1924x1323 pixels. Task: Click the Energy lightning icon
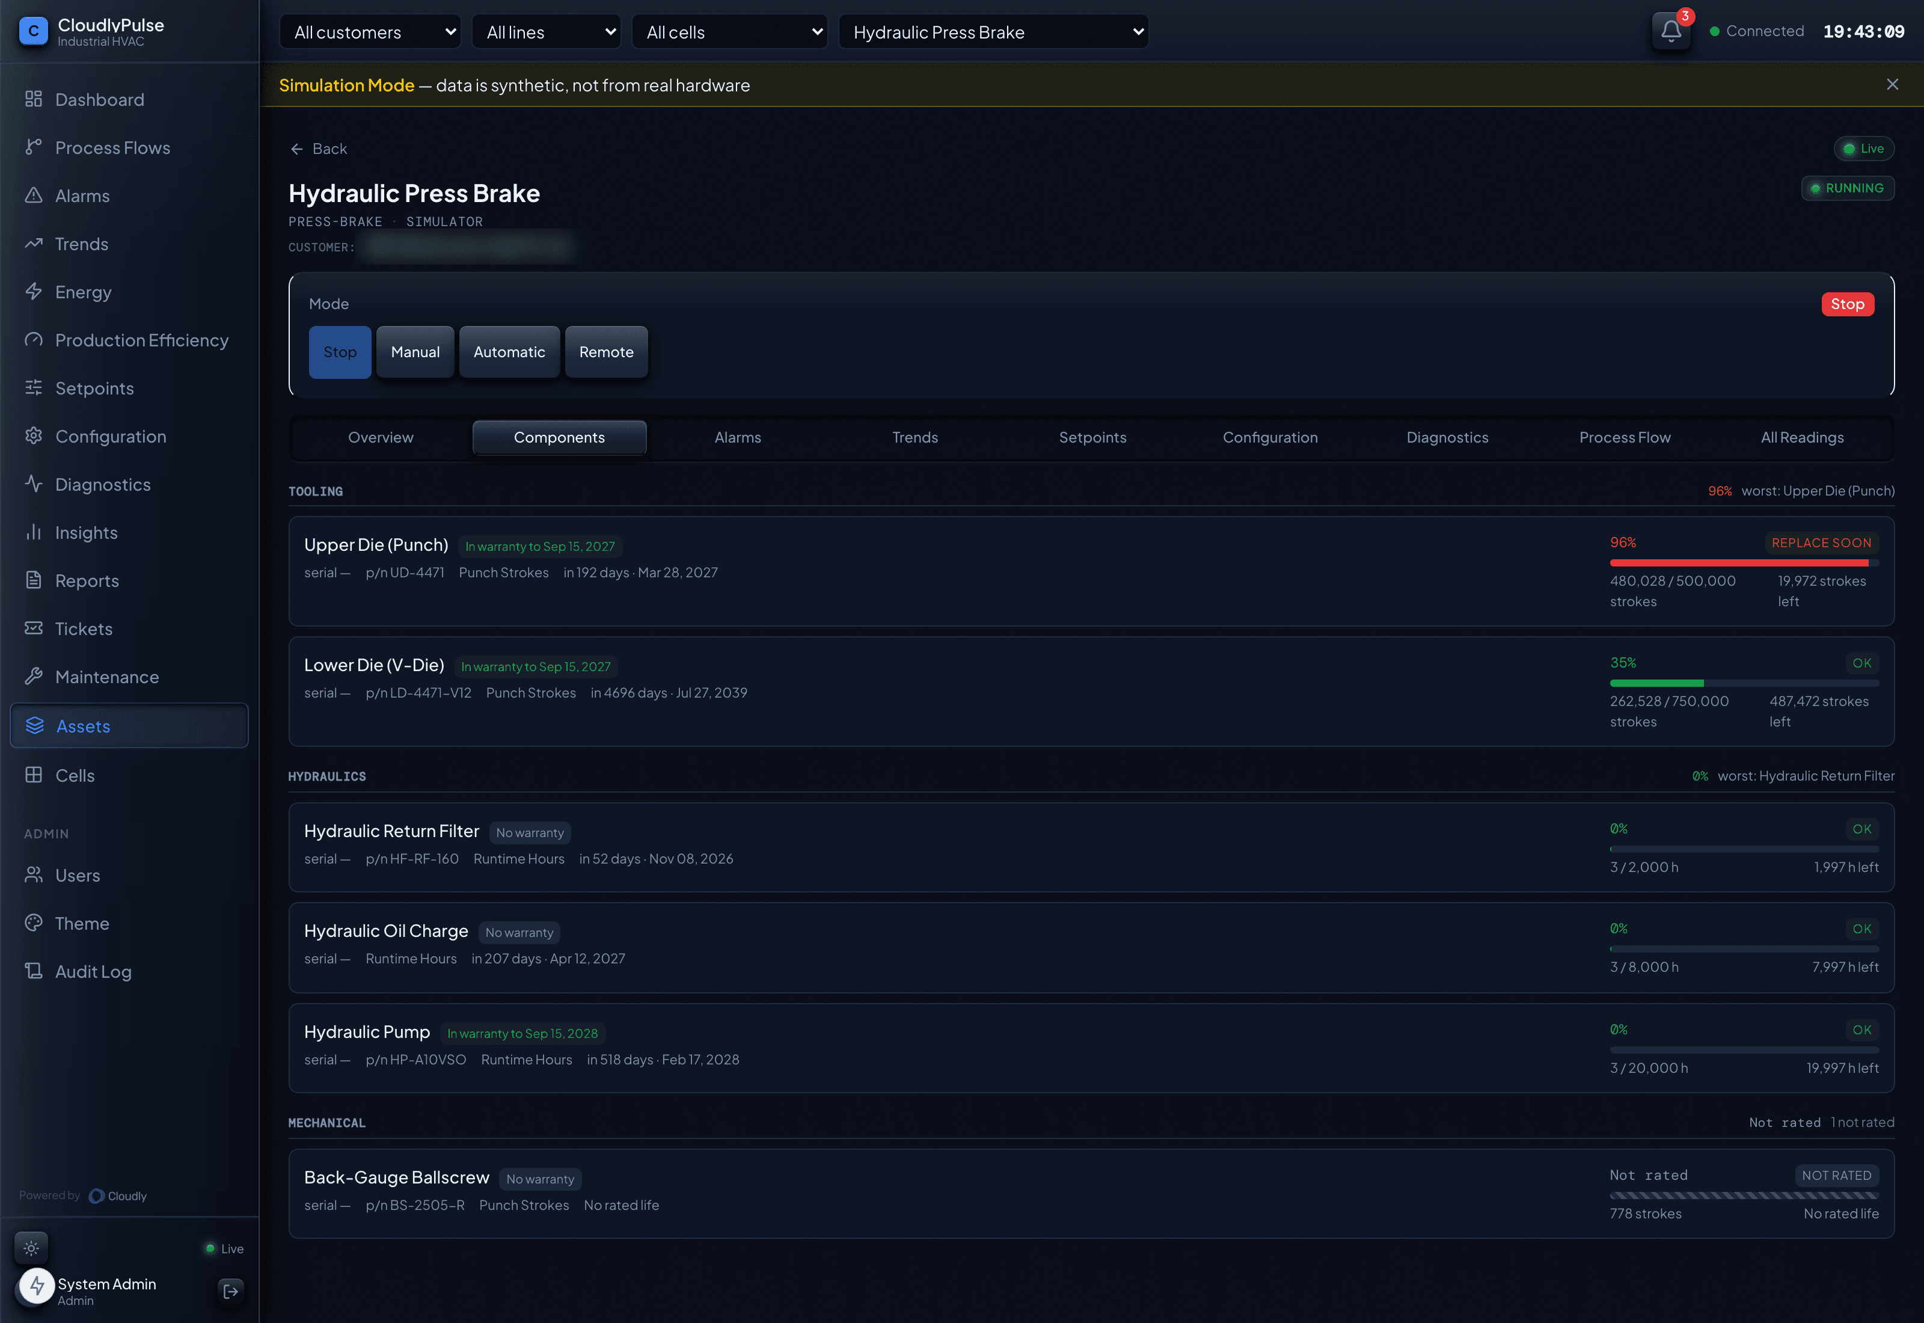33,292
